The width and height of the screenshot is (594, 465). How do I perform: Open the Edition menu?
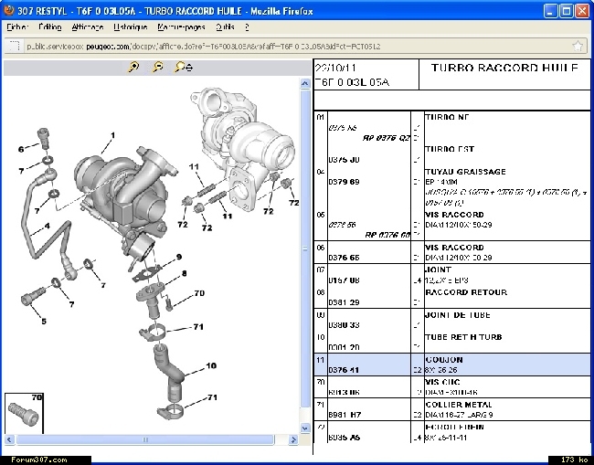50,27
